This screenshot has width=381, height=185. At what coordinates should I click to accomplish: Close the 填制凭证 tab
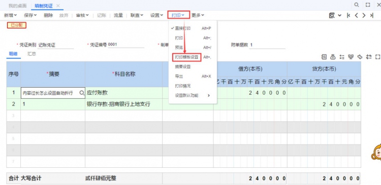click(x=58, y=6)
